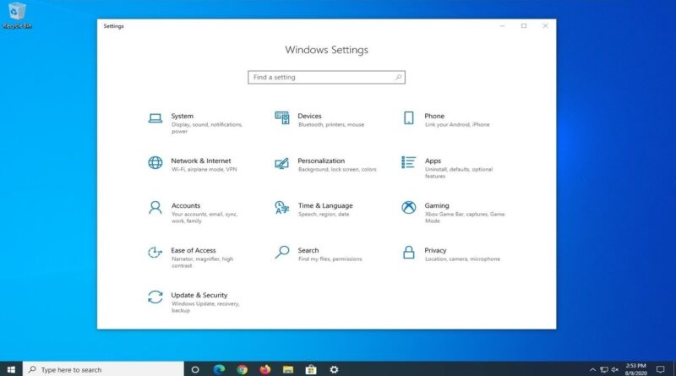Image resolution: width=676 pixels, height=376 pixels.
Task: Open the Network & Internet globe icon
Action: pyautogui.click(x=155, y=162)
